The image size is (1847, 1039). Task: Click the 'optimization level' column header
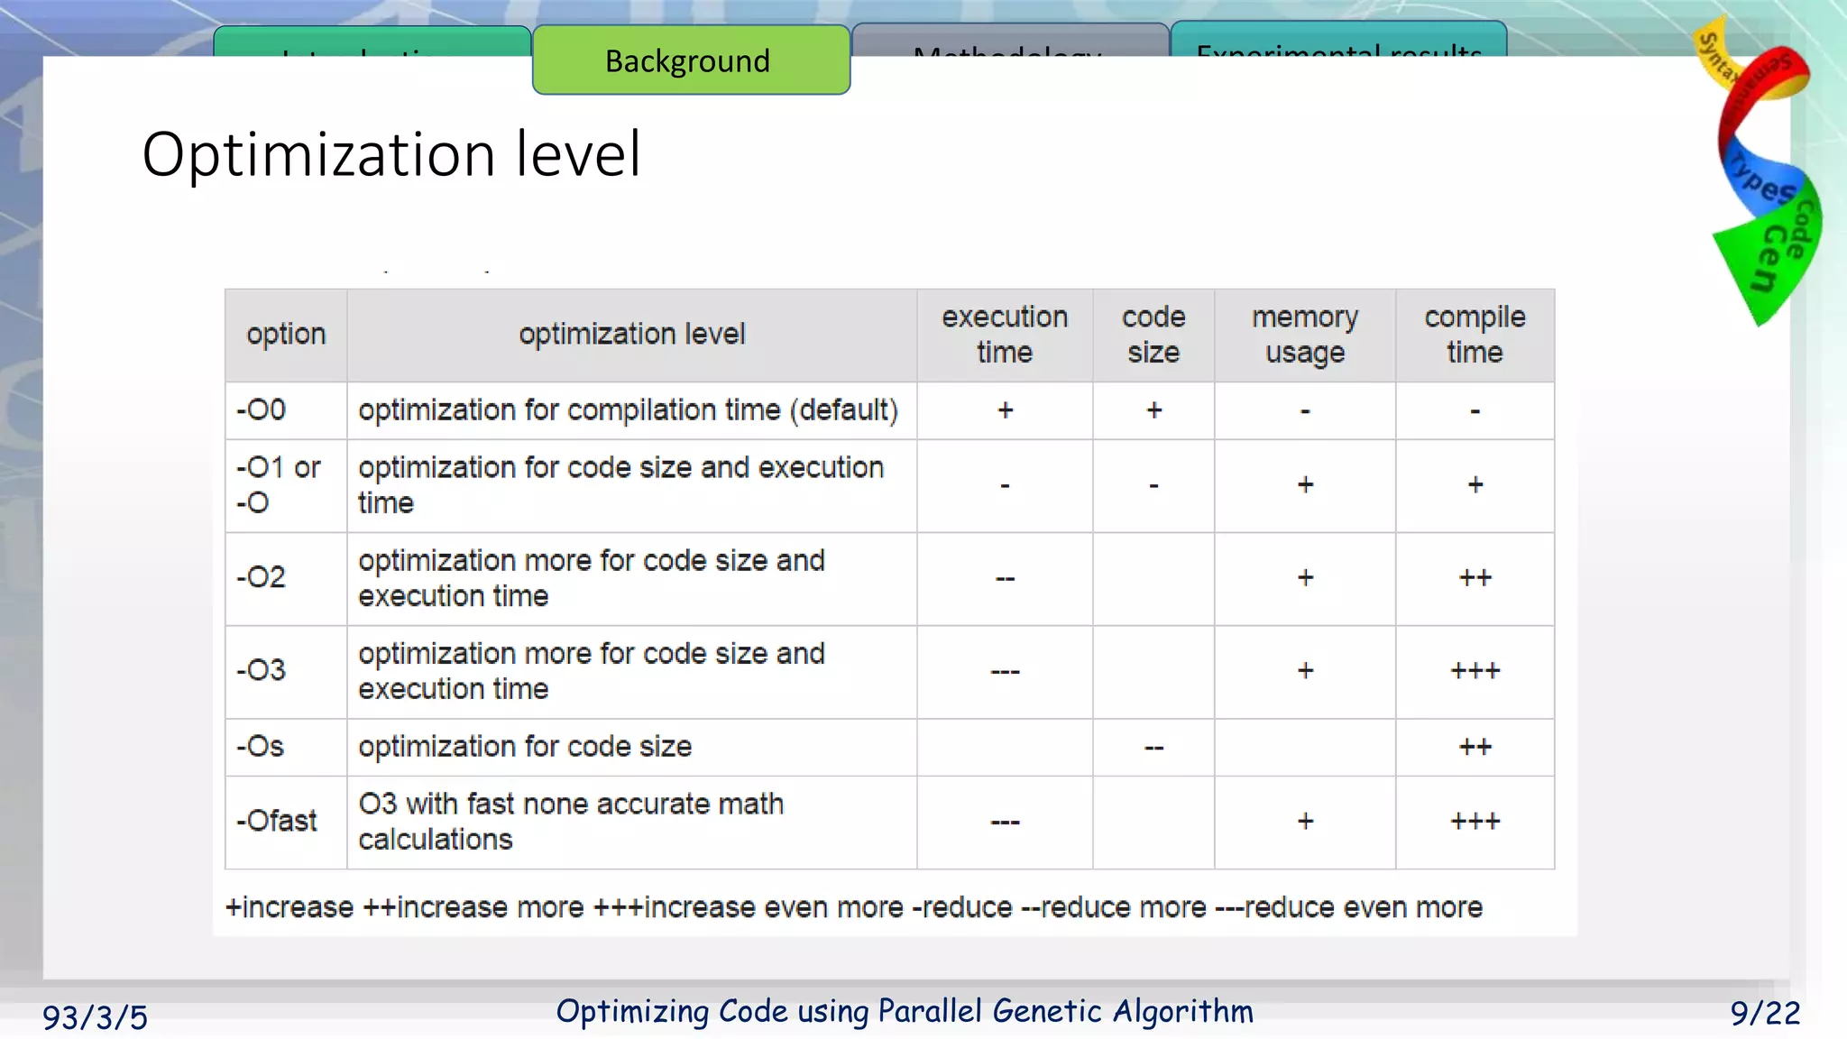pyautogui.click(x=632, y=335)
